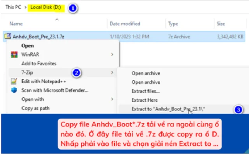The image size is (249, 154).
Task: Select Edit with Notepad++
Action: 44,81
